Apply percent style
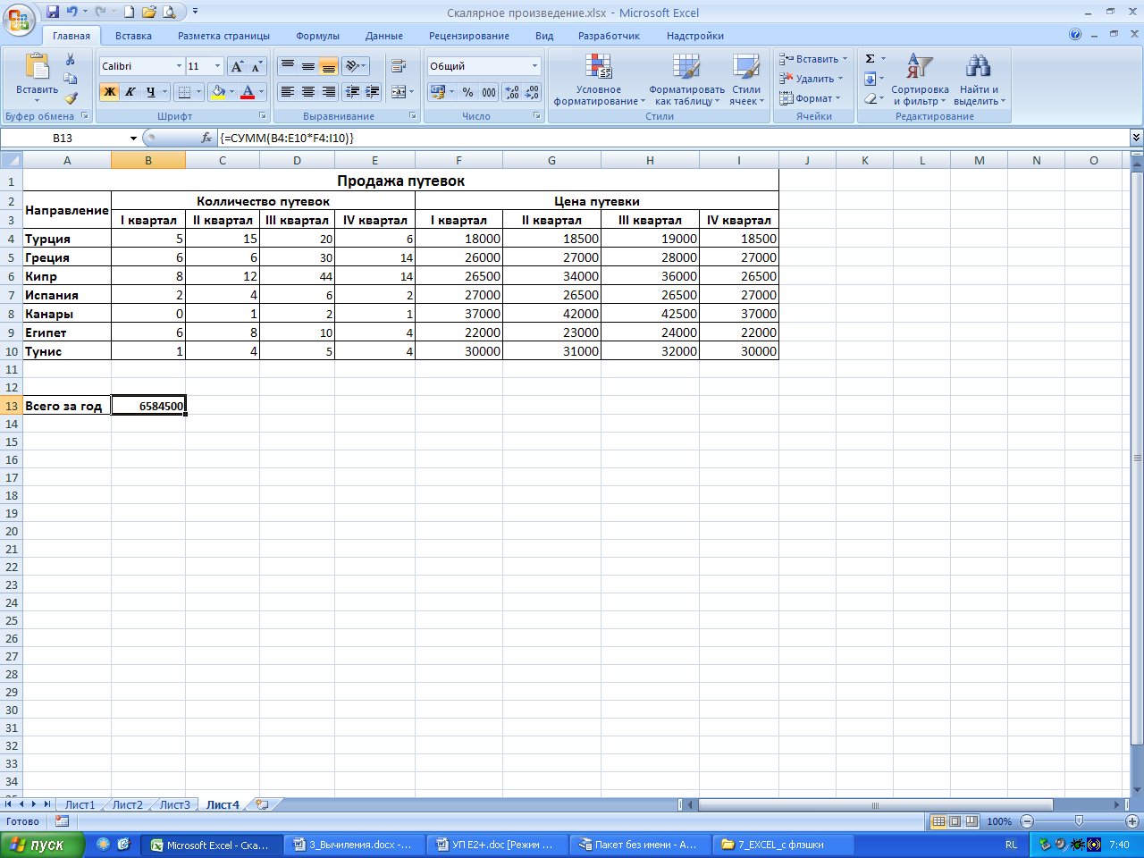 tap(467, 91)
